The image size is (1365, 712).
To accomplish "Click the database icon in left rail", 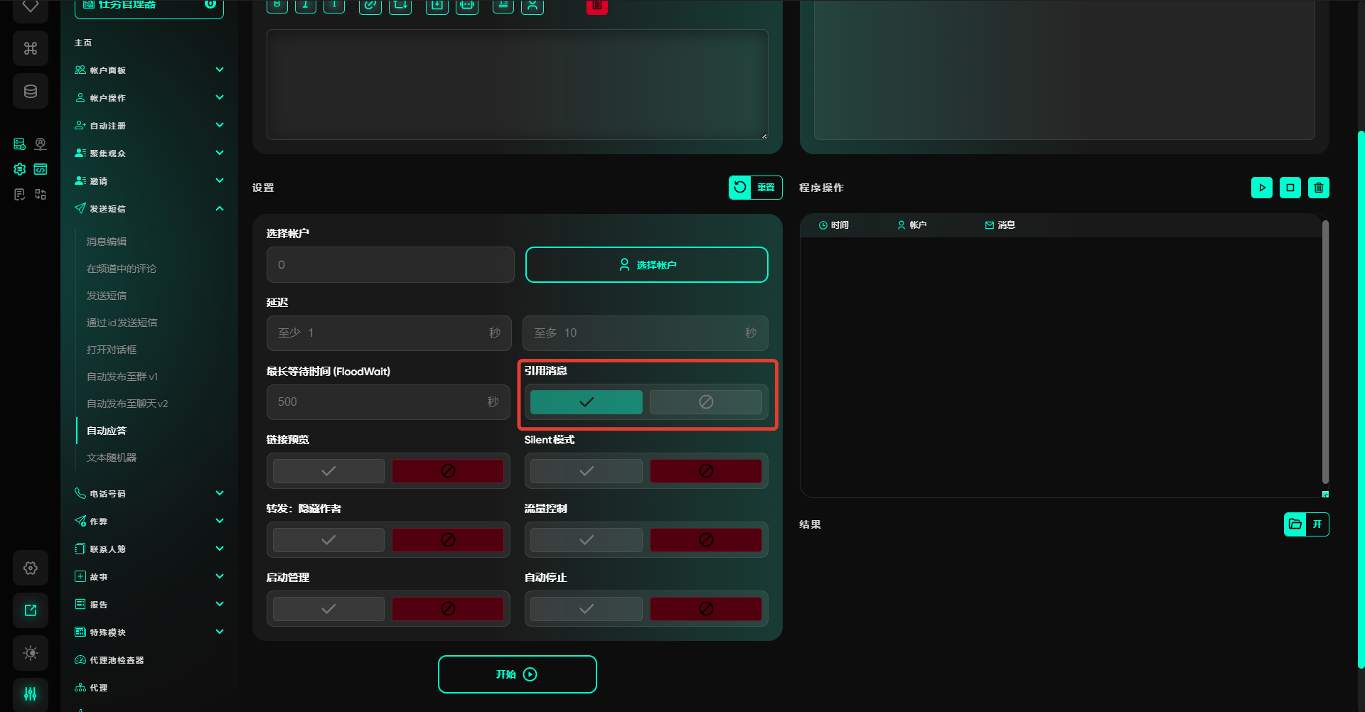I will tap(31, 91).
